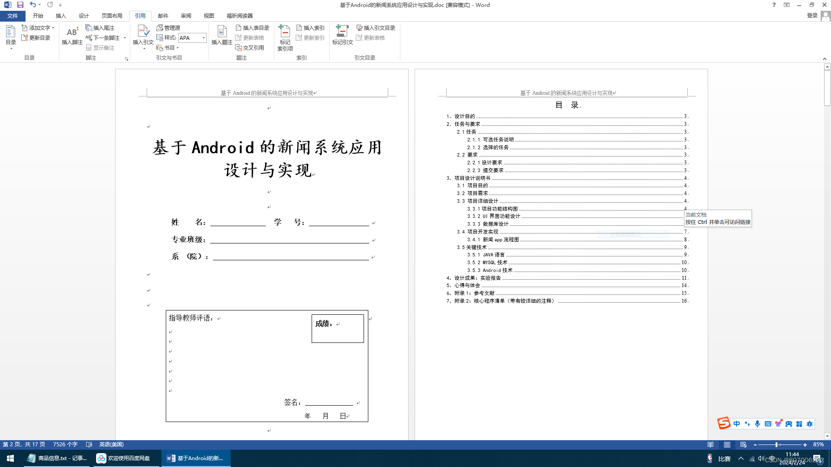Click Insert Endnote (插入尾注) button

(100, 28)
